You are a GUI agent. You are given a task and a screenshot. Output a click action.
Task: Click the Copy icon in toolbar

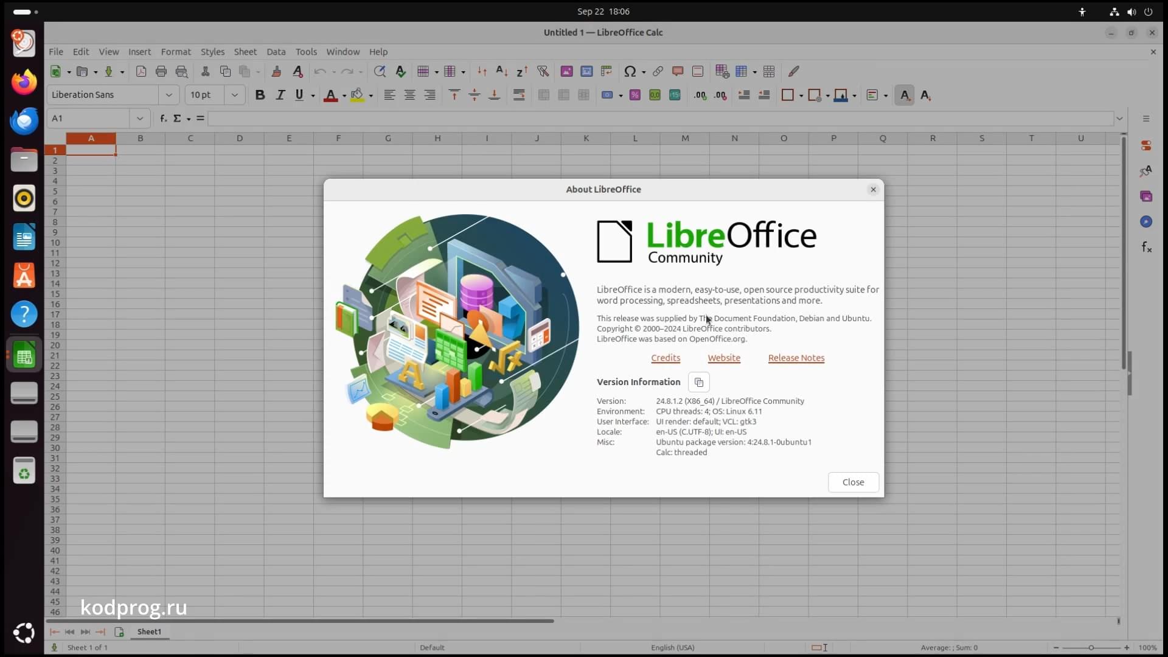225,72
